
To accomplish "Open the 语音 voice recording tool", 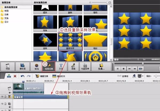I will coord(73,67).
